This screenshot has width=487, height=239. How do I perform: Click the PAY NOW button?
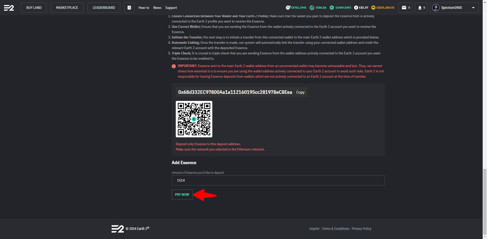(x=182, y=194)
